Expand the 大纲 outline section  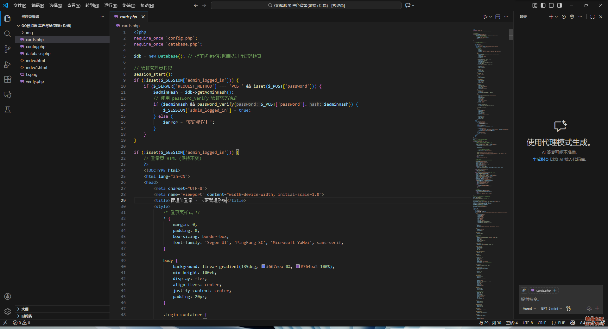point(25,309)
